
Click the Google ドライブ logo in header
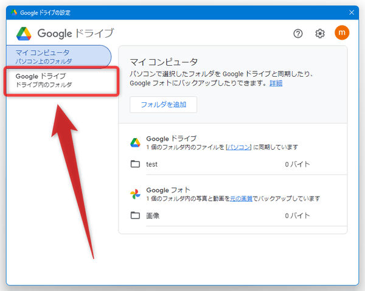pyautogui.click(x=24, y=33)
